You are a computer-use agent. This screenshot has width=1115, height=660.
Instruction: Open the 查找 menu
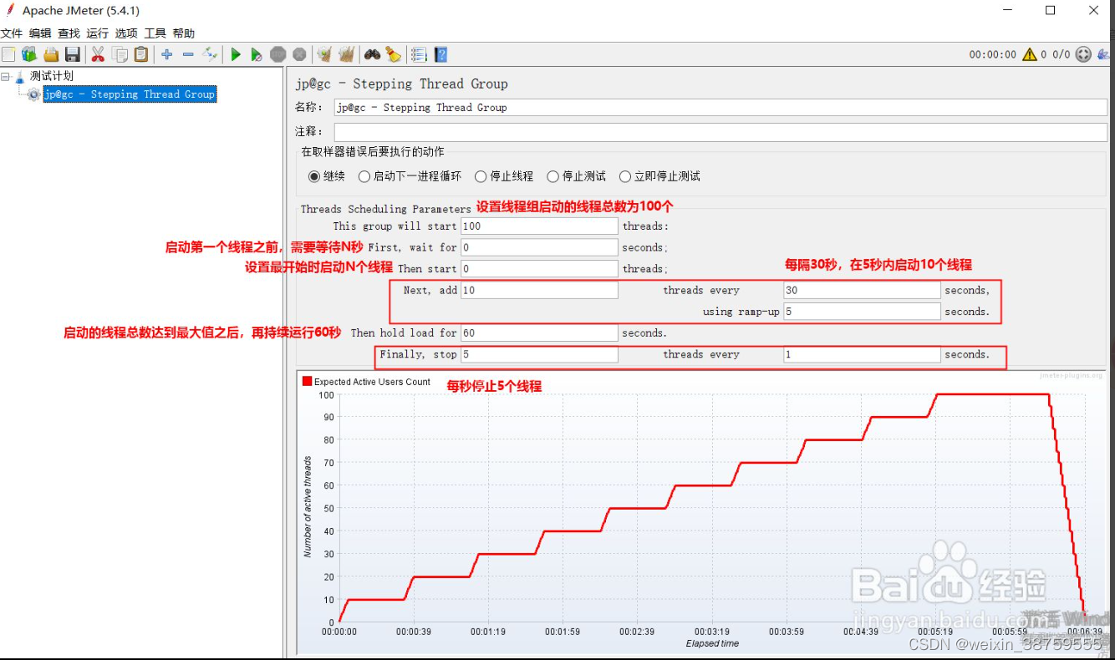pyautogui.click(x=69, y=33)
